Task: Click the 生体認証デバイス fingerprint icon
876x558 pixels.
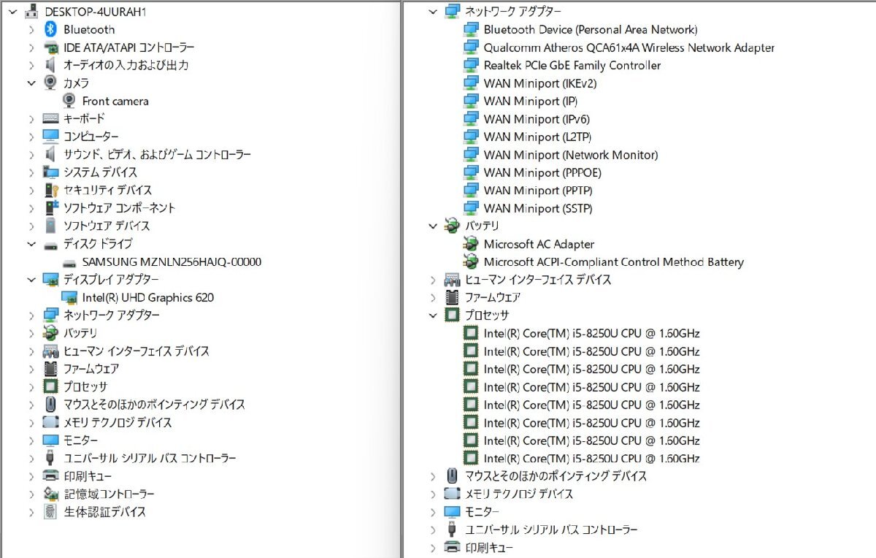Action: pos(50,512)
